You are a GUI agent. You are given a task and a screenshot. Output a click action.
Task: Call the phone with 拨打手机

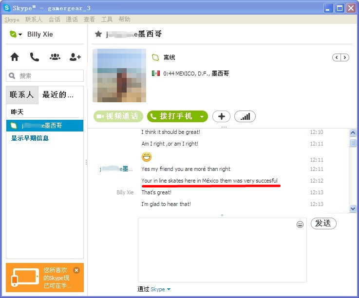pyautogui.click(x=173, y=116)
